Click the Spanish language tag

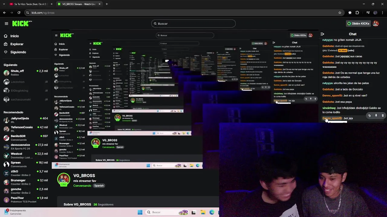click(99, 186)
